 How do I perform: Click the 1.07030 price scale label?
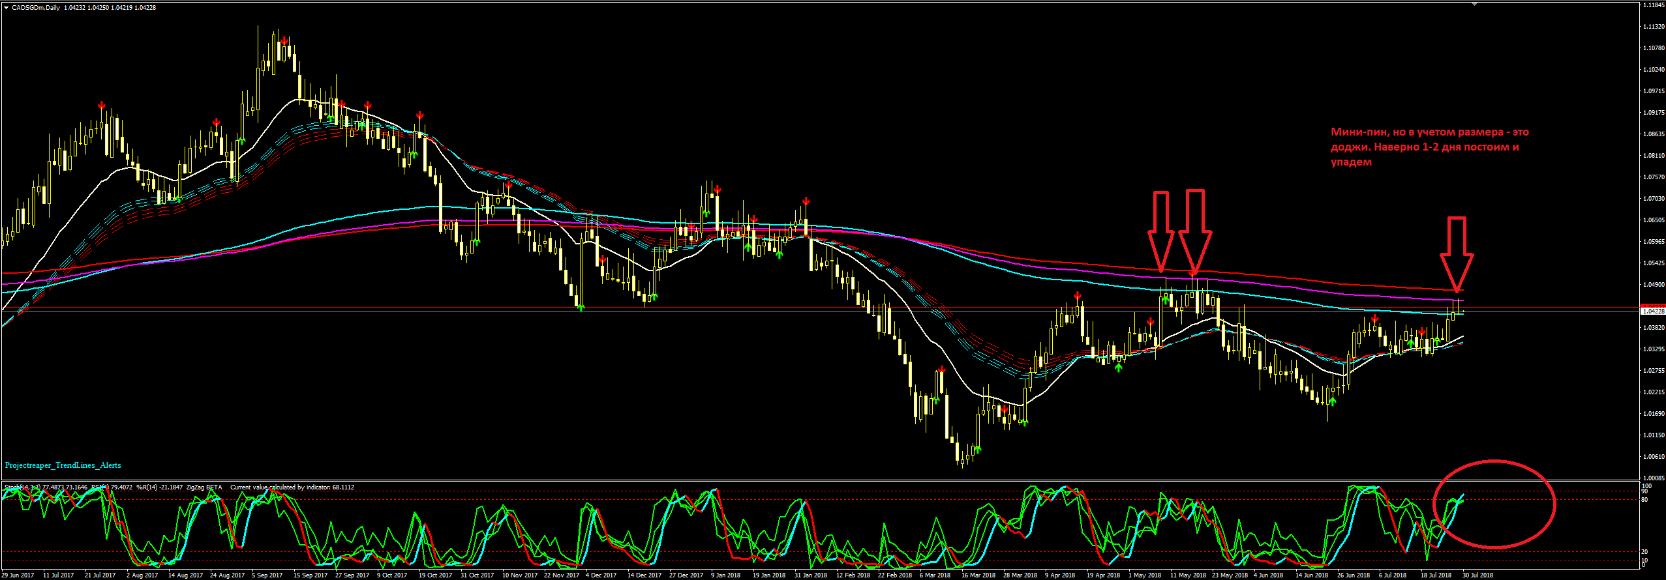pyautogui.click(x=1652, y=199)
